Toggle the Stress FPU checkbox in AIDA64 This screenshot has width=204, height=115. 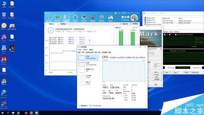pyautogui.click(x=147, y=20)
